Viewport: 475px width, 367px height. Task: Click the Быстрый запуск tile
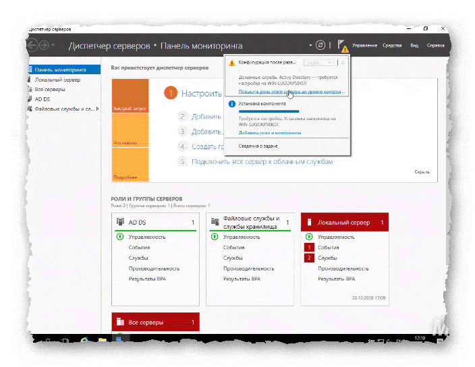[130, 96]
